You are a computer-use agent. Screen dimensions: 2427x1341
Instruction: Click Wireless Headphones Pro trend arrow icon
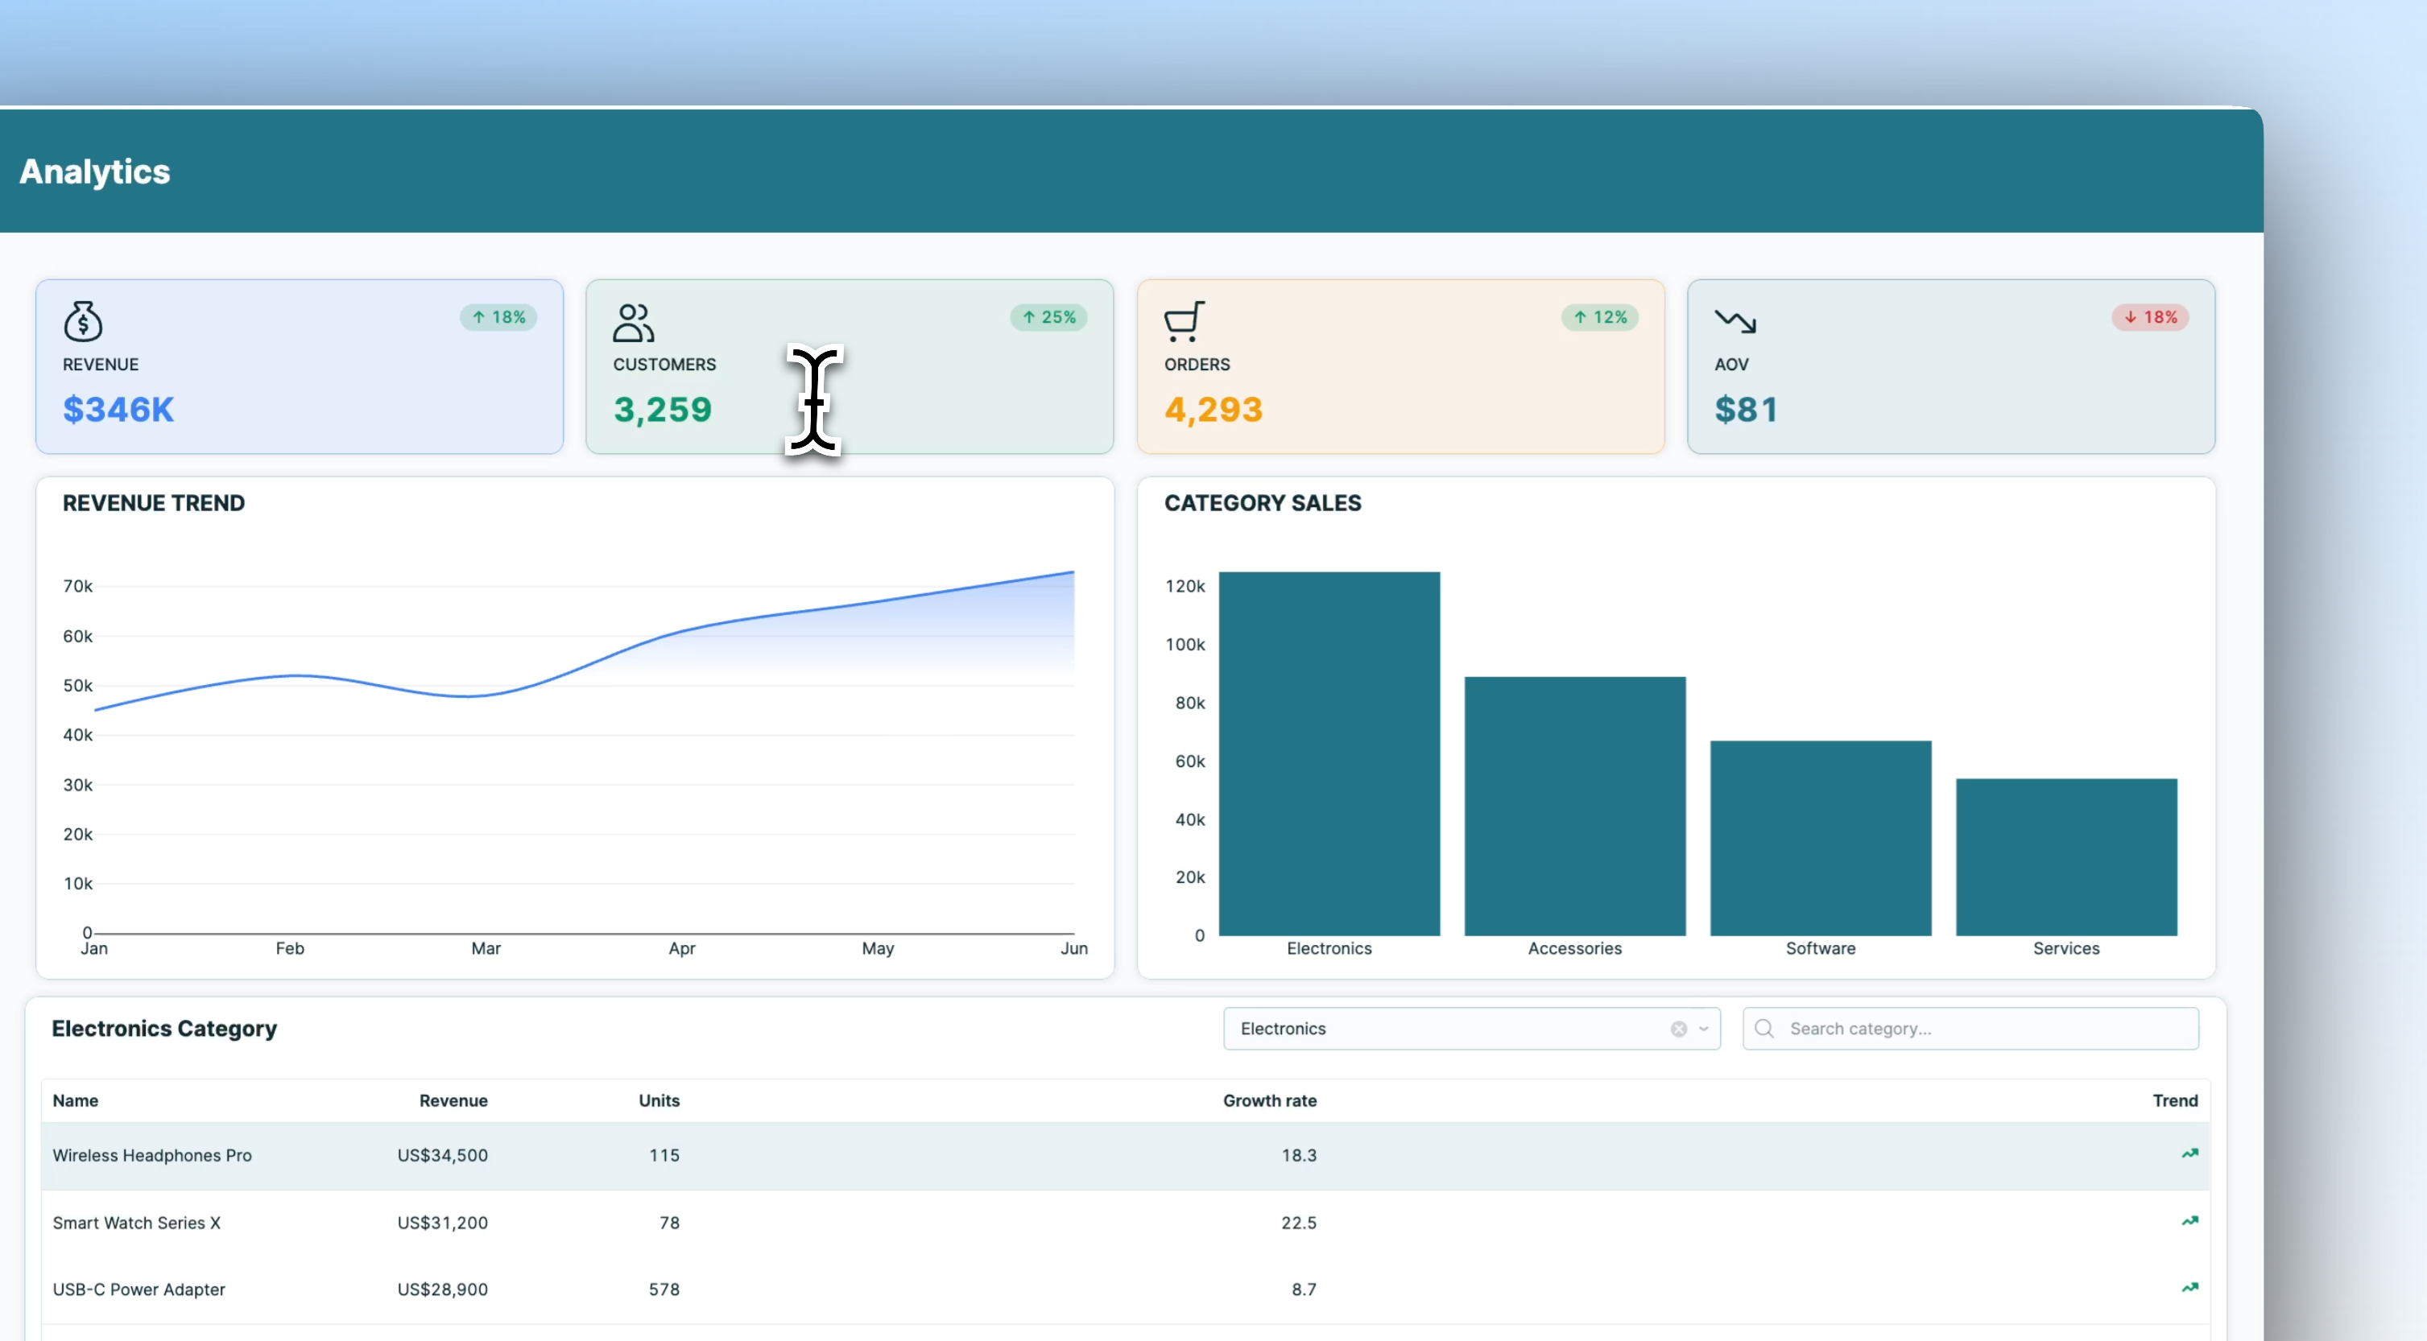[x=2189, y=1153]
